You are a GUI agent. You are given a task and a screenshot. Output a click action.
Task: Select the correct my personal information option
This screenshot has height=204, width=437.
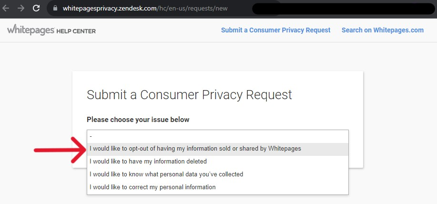[x=152, y=187]
